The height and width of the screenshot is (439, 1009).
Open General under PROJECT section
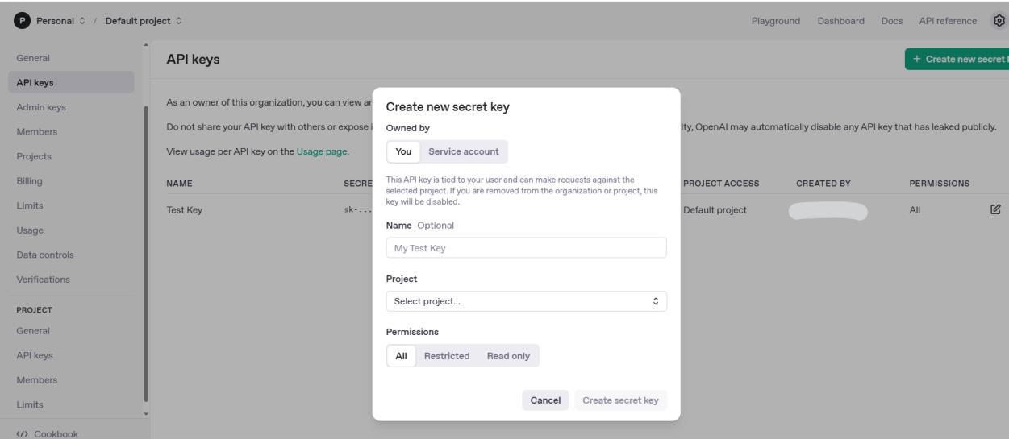[71, 331]
